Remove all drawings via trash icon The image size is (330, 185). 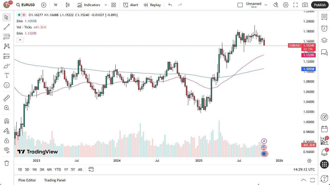click(6, 163)
